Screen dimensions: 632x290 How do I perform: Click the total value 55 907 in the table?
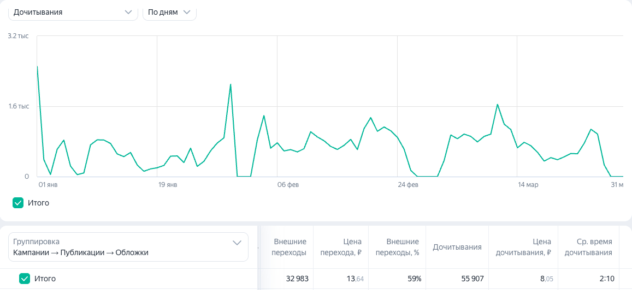click(x=472, y=279)
